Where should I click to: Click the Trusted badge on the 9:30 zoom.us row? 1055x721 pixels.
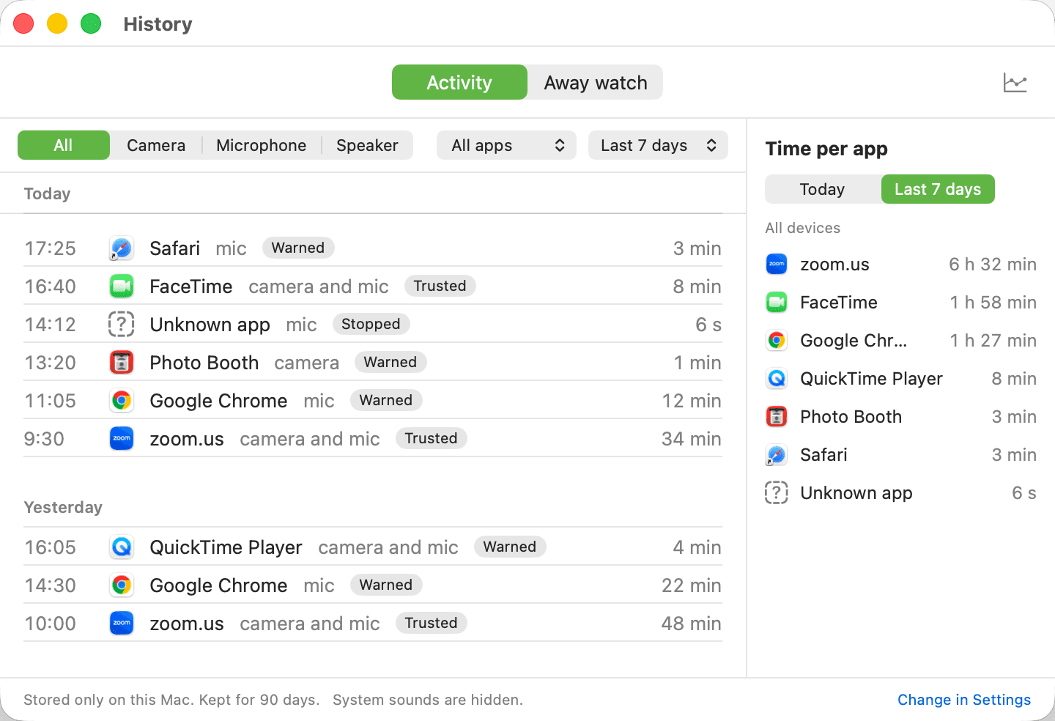pyautogui.click(x=431, y=438)
